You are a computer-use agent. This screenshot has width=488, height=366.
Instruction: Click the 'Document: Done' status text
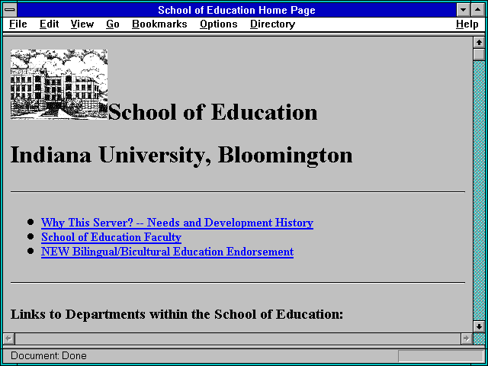(49, 356)
